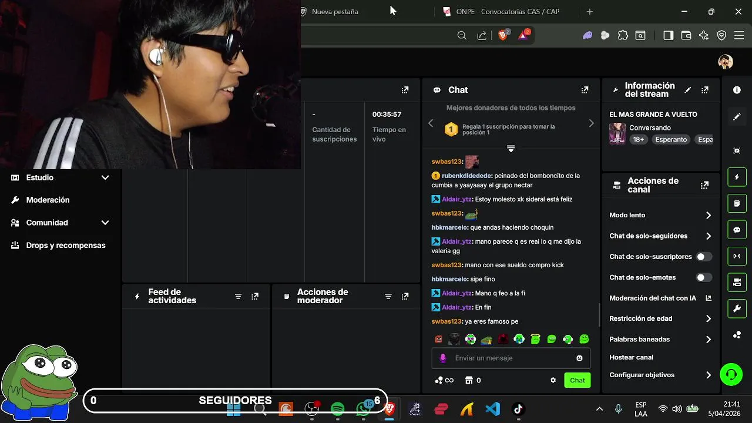Open Configurar objetivos options
The height and width of the screenshot is (423, 752).
(x=660, y=375)
